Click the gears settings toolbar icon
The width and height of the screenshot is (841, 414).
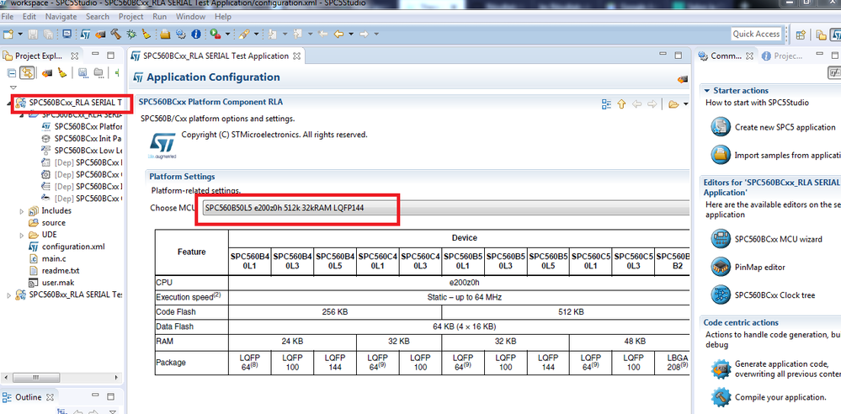(181, 34)
